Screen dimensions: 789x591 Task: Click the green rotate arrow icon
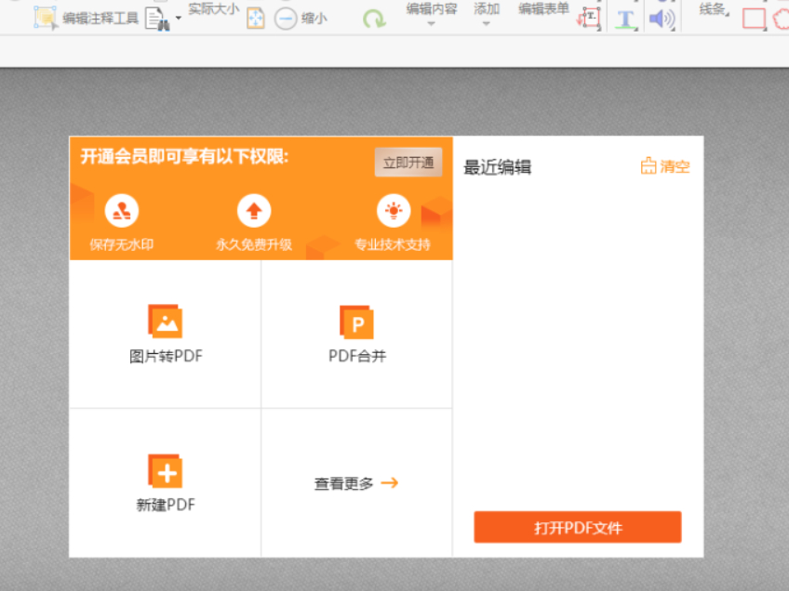tap(374, 20)
